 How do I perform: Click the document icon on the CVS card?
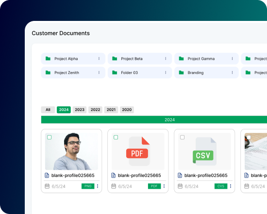click(180, 175)
